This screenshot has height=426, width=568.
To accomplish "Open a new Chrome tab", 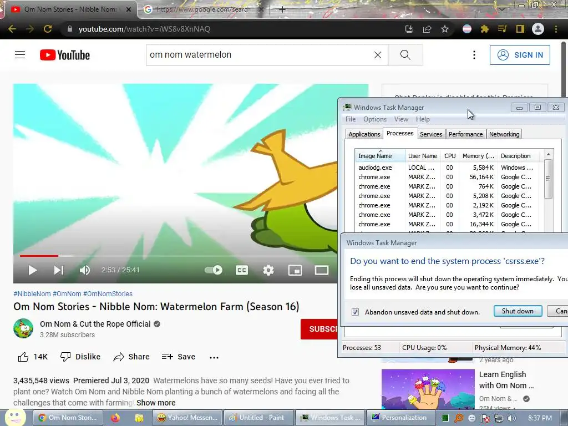I will click(282, 9).
